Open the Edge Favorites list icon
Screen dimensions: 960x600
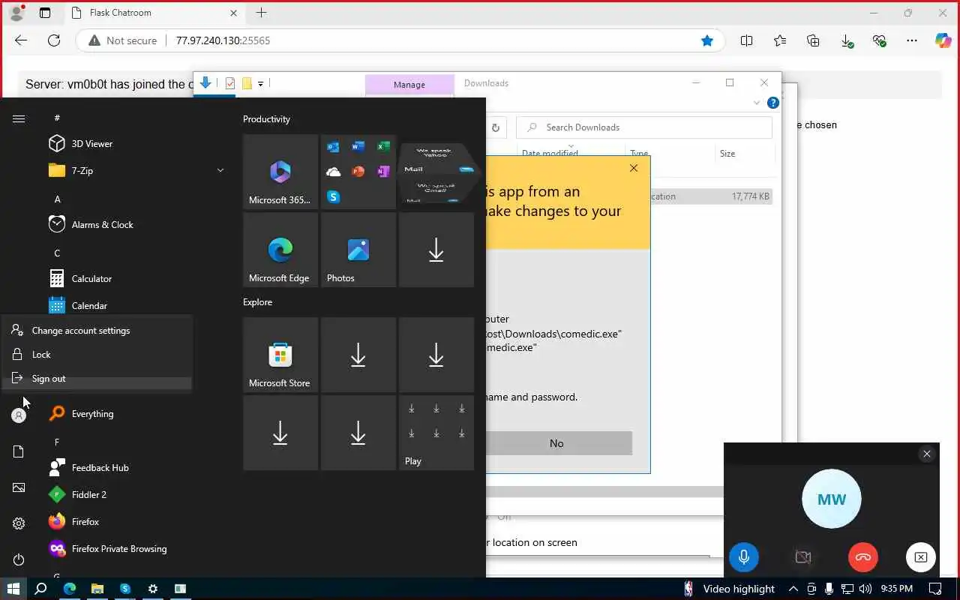click(x=780, y=40)
